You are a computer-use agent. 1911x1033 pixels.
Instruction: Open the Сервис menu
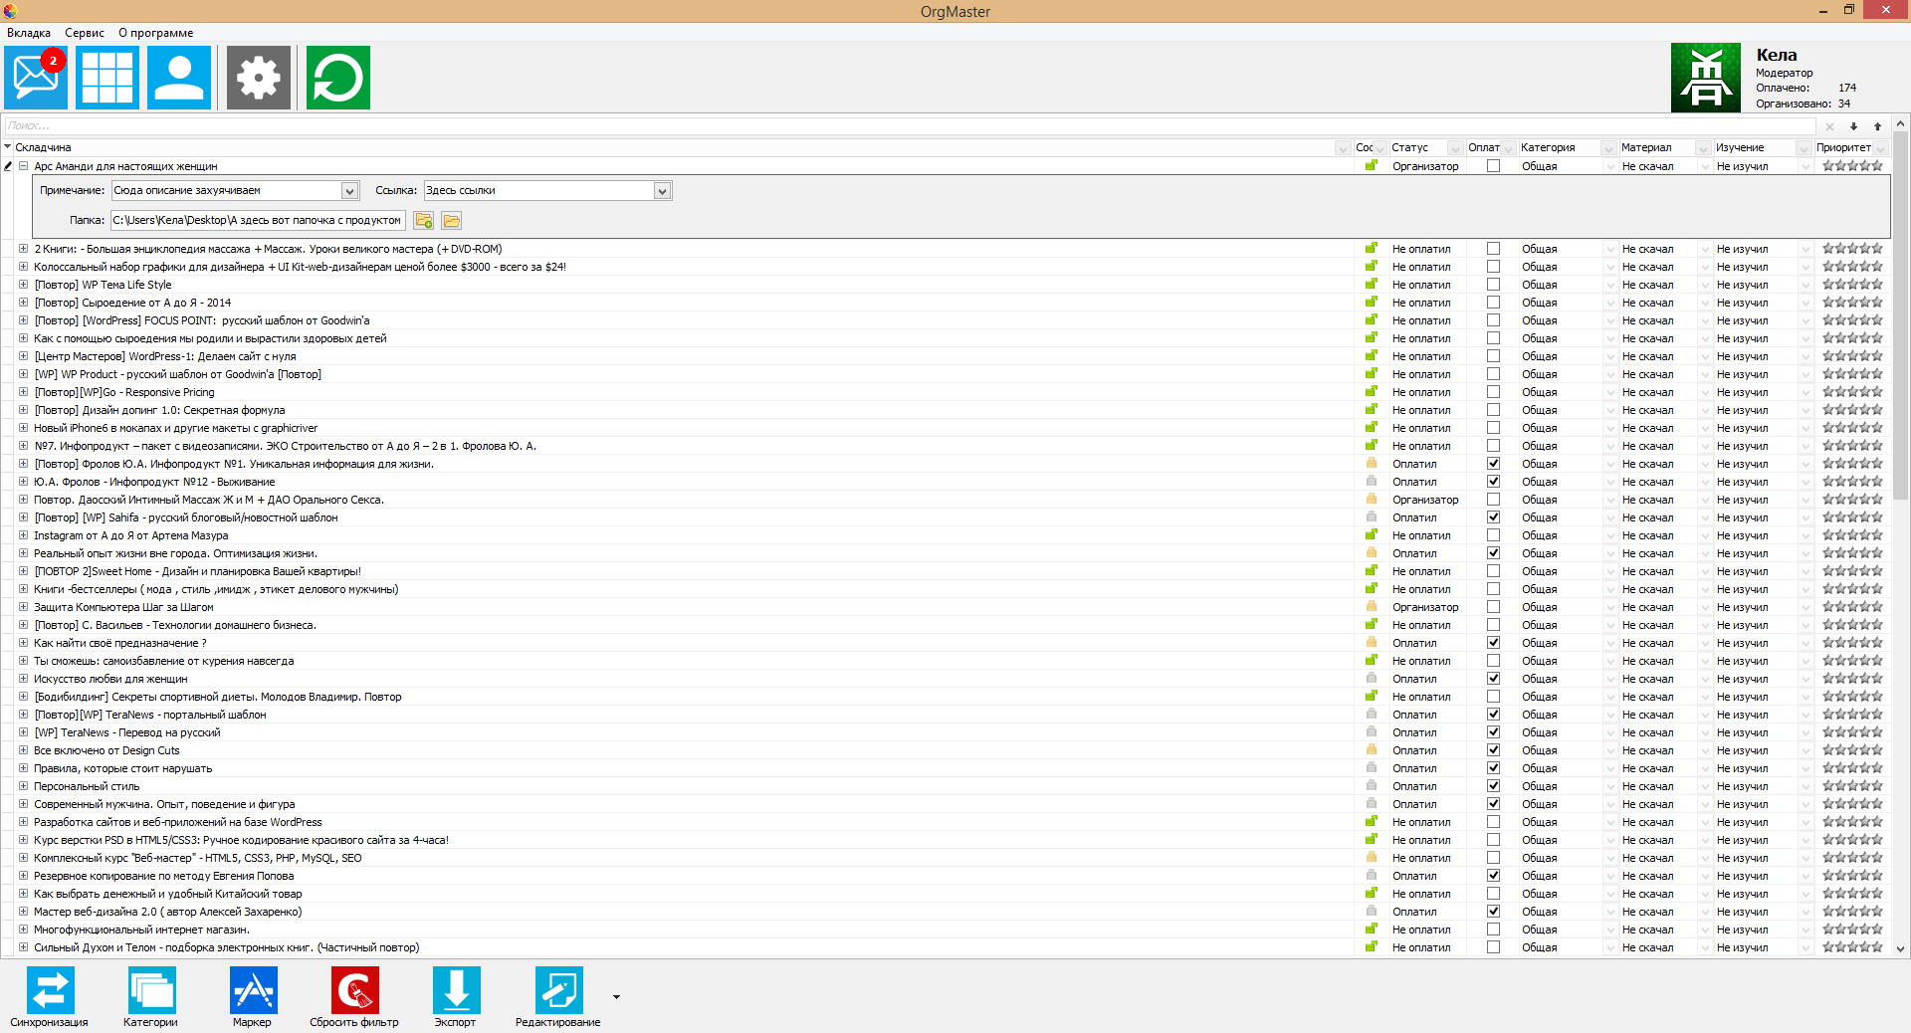(x=85, y=33)
